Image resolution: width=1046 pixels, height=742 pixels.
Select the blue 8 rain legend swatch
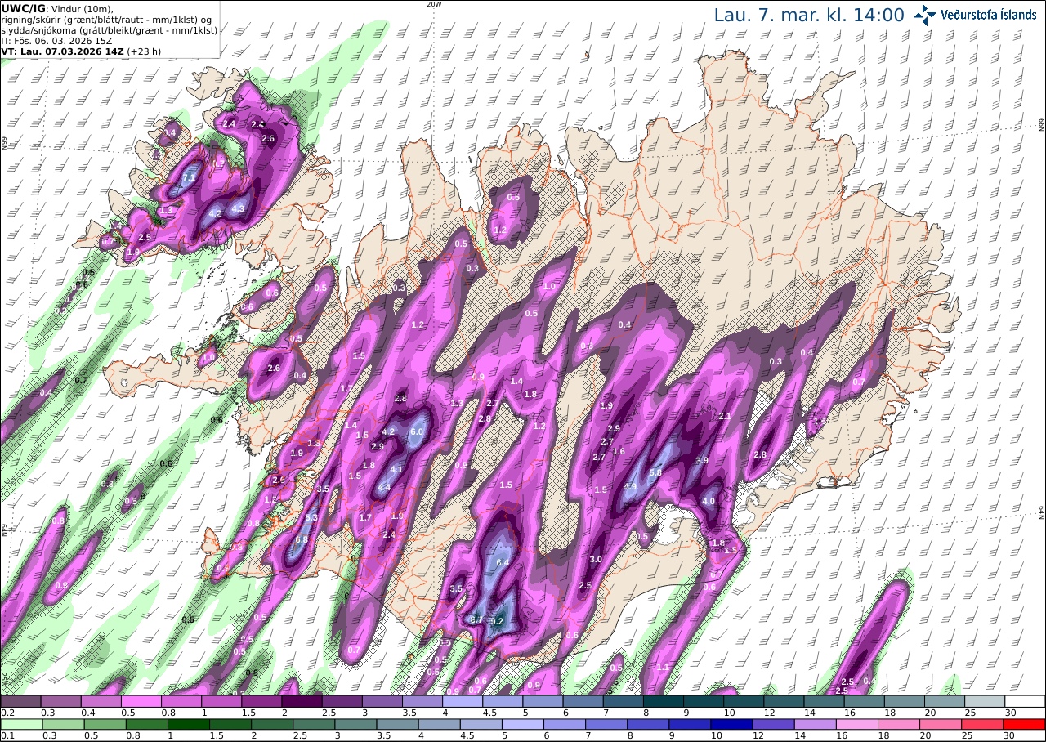(x=648, y=724)
